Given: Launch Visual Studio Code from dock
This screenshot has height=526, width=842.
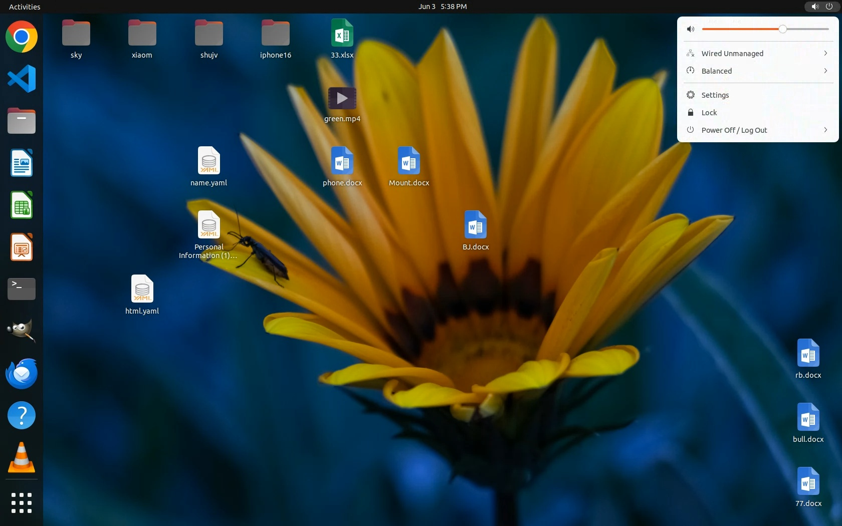Looking at the screenshot, I should [x=22, y=79].
